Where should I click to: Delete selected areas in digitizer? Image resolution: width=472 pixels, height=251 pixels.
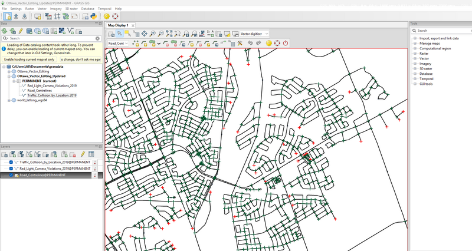[174, 43]
